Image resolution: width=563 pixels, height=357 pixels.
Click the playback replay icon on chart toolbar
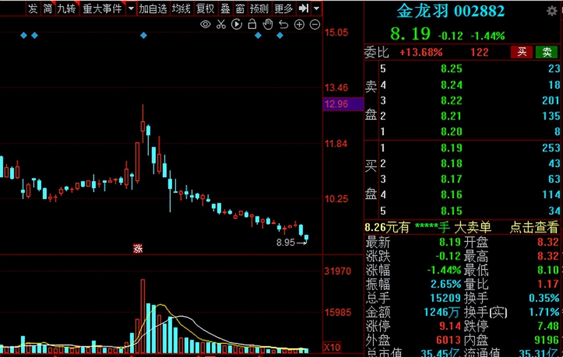point(237,25)
